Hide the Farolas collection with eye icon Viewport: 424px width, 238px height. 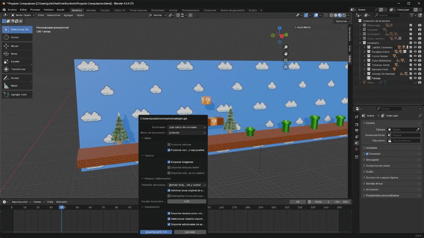(415, 78)
